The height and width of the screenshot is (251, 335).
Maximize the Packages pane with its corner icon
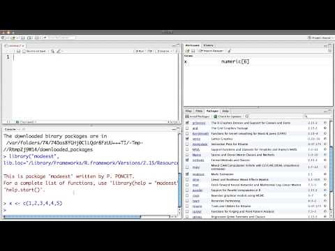(x=329, y=112)
